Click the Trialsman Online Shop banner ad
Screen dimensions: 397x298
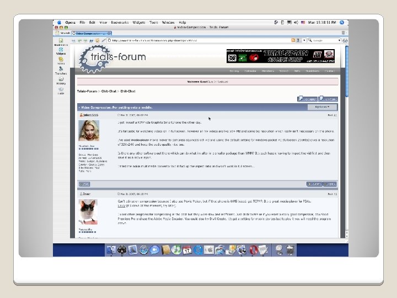click(x=281, y=56)
